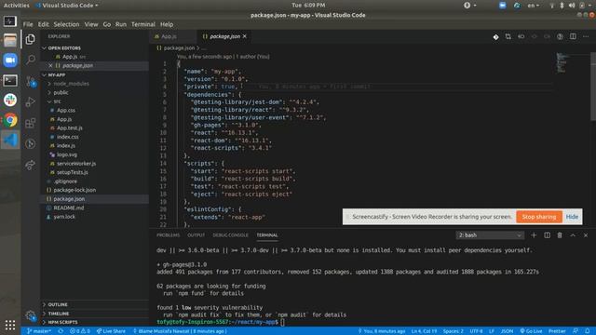Open the Explorer view in activity bar
Image resolution: width=596 pixels, height=335 pixels.
31,39
